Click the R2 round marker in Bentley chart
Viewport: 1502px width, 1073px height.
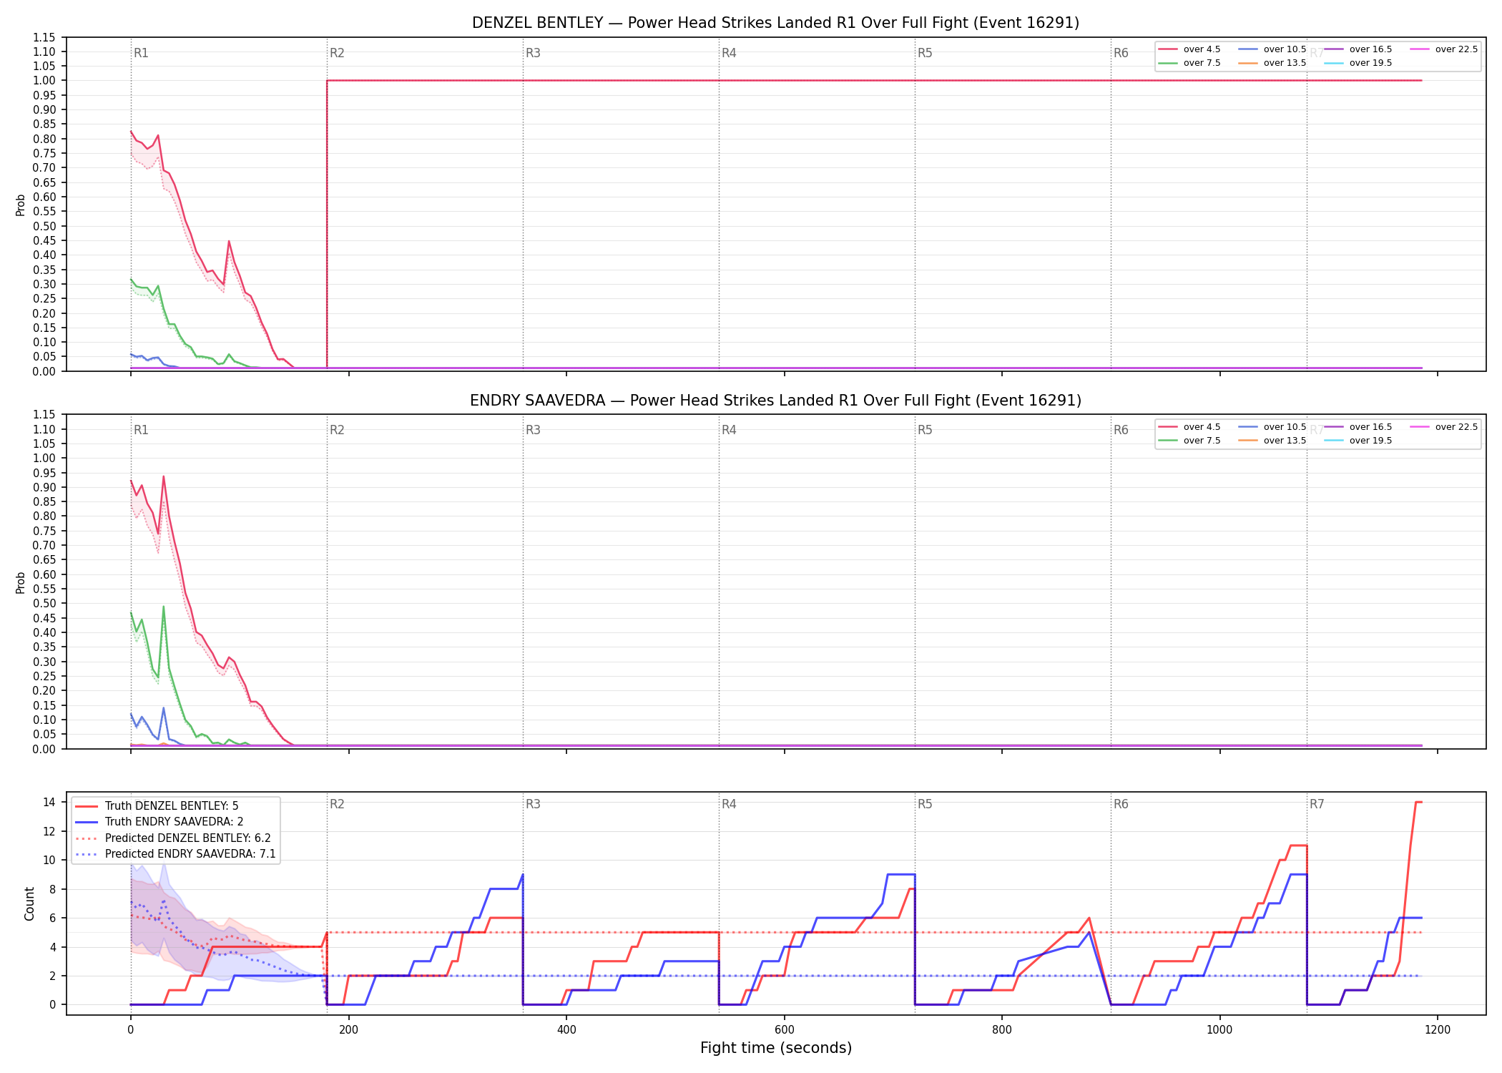click(337, 53)
